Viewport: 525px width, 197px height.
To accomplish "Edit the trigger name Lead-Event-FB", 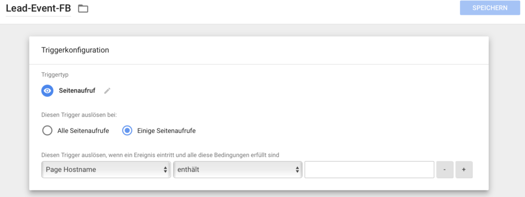I will [x=38, y=8].
